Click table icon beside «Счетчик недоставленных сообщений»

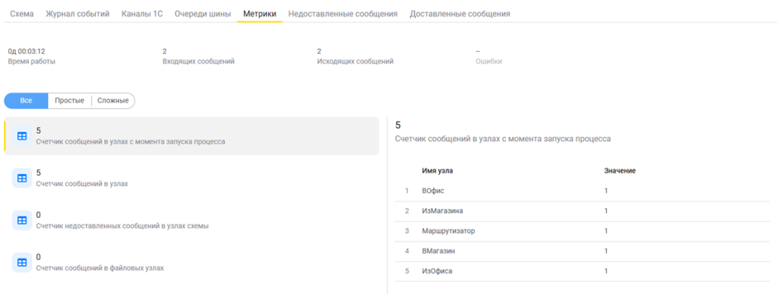tap(22, 220)
